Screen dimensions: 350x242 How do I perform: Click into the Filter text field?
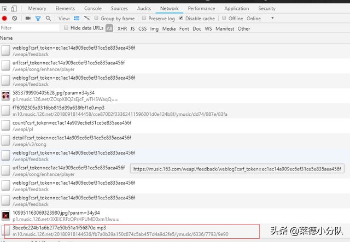tap(30, 28)
